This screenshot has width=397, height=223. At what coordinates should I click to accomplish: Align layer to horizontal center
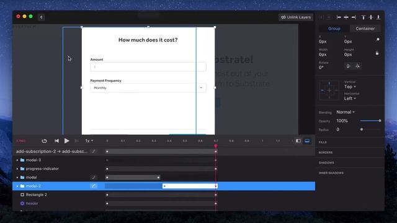coord(346,17)
